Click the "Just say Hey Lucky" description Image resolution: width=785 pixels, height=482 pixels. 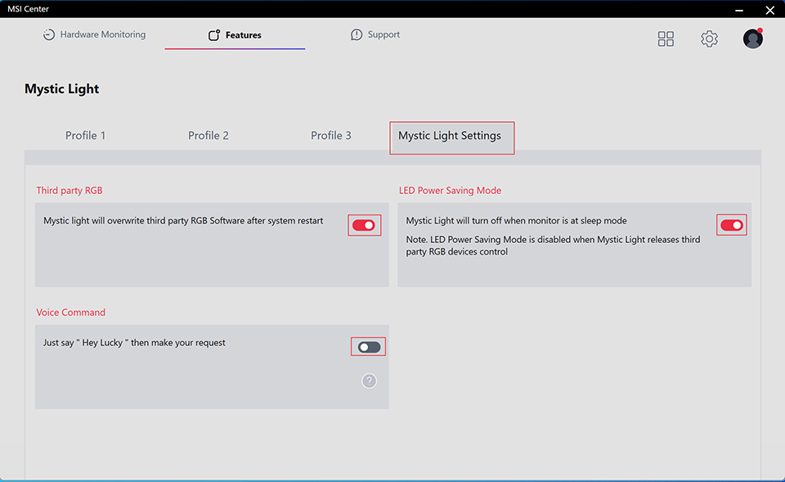click(x=134, y=343)
